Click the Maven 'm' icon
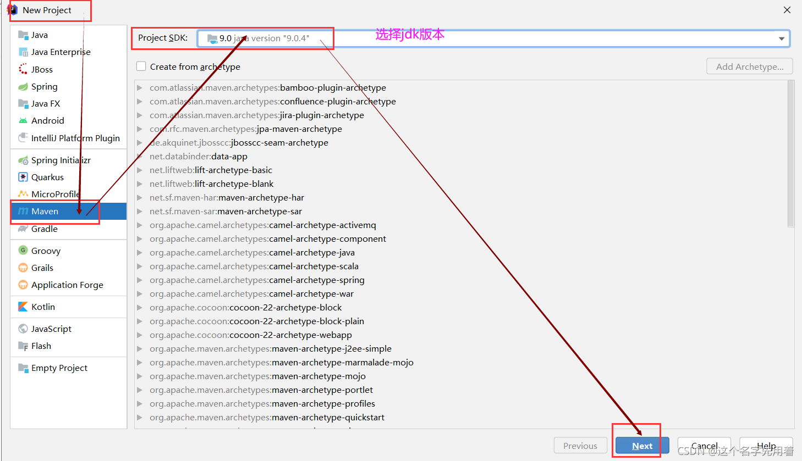Viewport: 802px width, 461px height. (23, 211)
